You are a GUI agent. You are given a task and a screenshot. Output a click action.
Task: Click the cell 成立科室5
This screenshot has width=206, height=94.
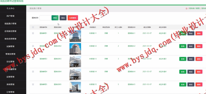tap(163, 84)
